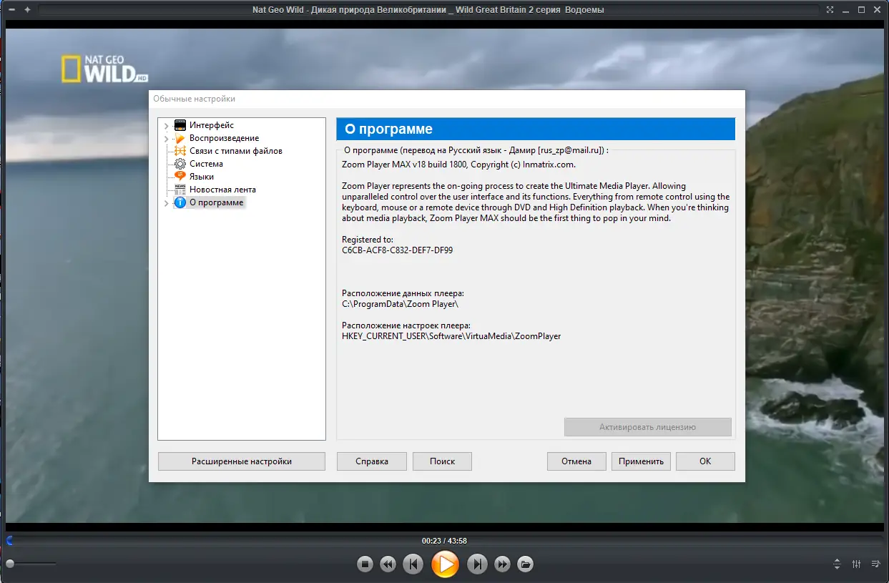This screenshot has width=889, height=583.
Task: Expand the Воспроизведение tree node
Action: tap(167, 139)
